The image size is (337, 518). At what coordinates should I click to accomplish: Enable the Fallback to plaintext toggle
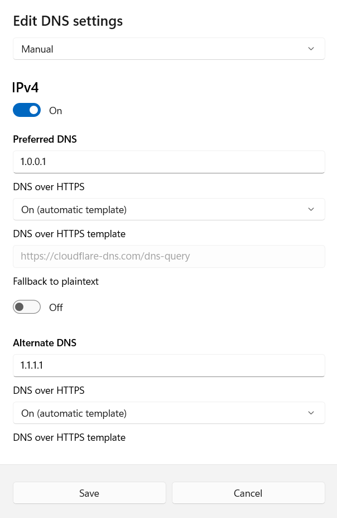point(27,307)
